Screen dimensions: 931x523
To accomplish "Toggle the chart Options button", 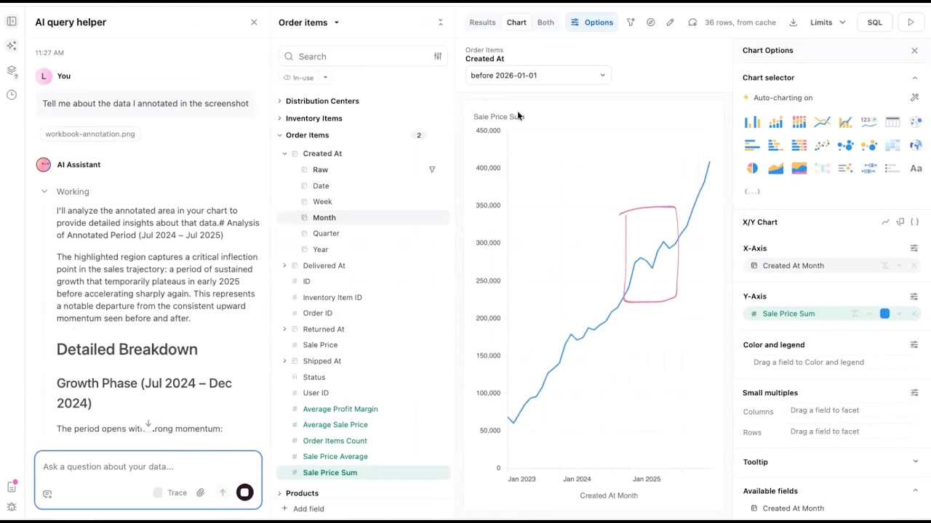I will (592, 23).
